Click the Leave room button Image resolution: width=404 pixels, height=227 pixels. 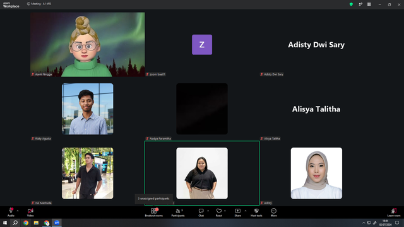pyautogui.click(x=394, y=212)
